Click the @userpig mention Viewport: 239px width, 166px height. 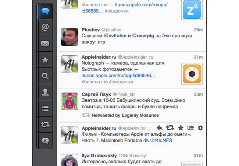click(x=143, y=36)
